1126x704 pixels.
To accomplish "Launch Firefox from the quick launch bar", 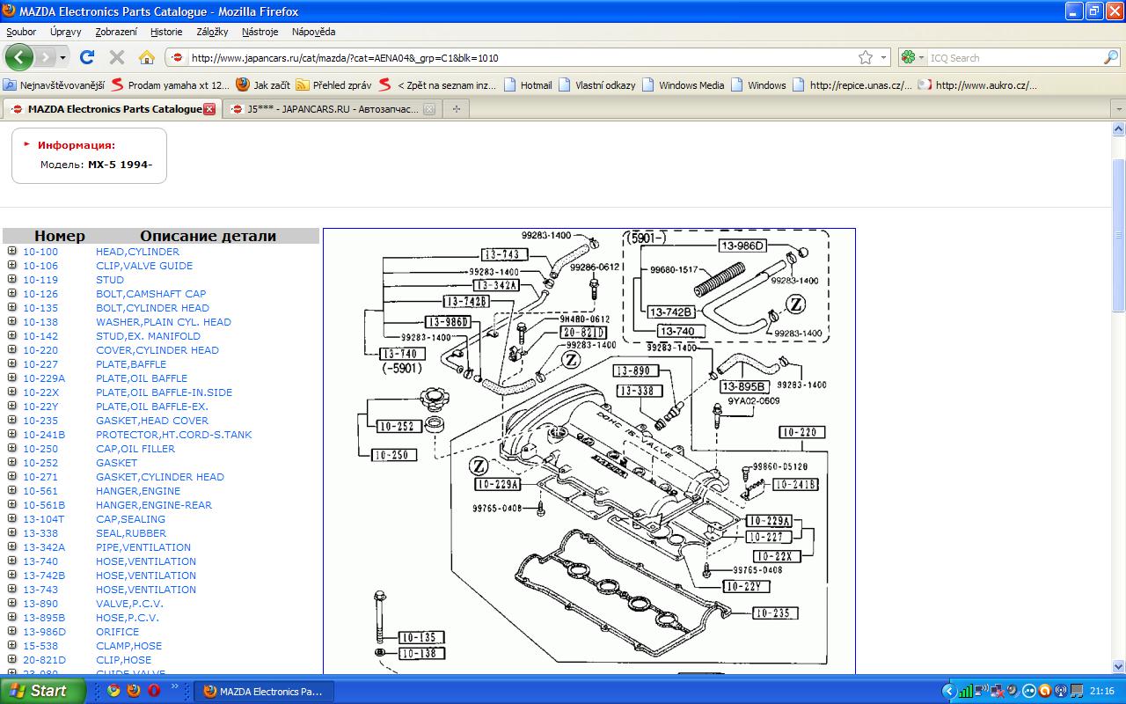I will pos(134,691).
